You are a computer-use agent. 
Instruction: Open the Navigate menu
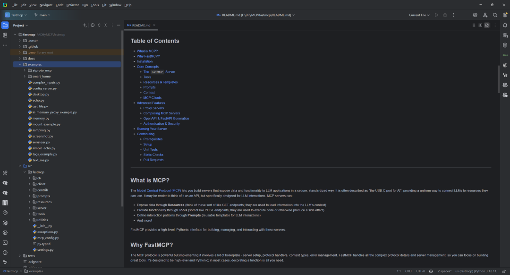46,5
